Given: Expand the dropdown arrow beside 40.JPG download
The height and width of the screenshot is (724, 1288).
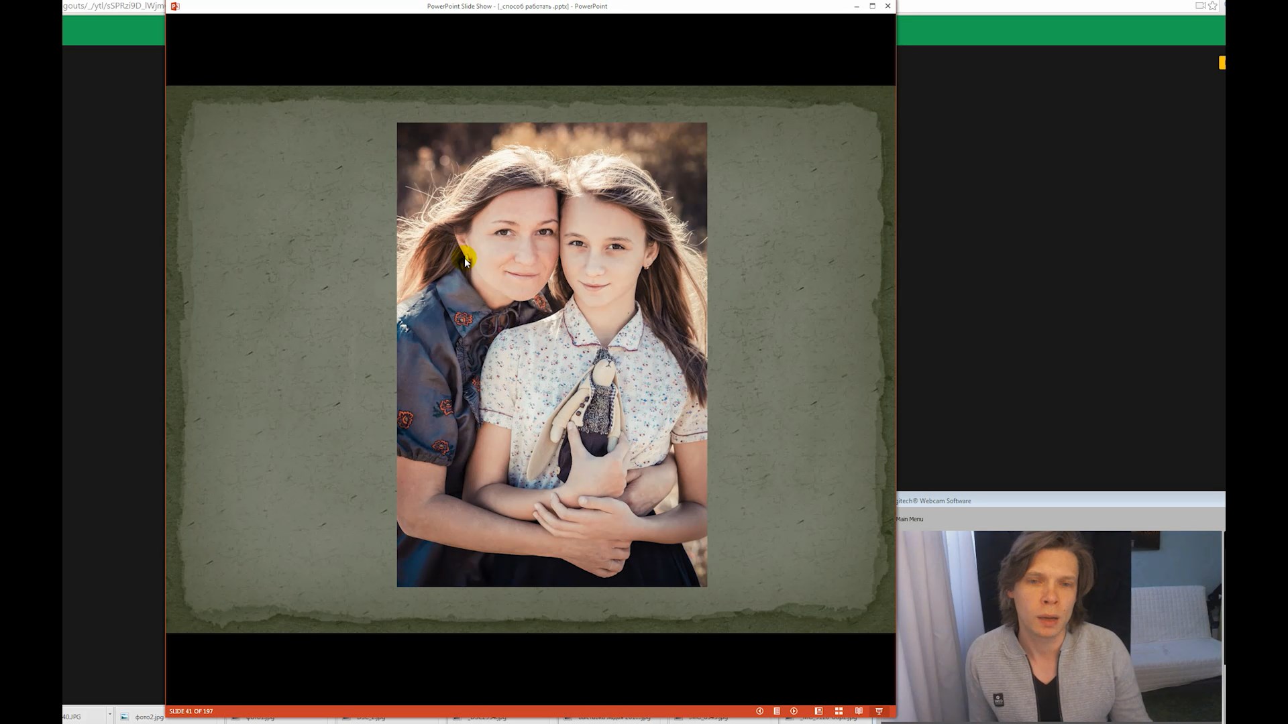Looking at the screenshot, I should click(109, 715).
